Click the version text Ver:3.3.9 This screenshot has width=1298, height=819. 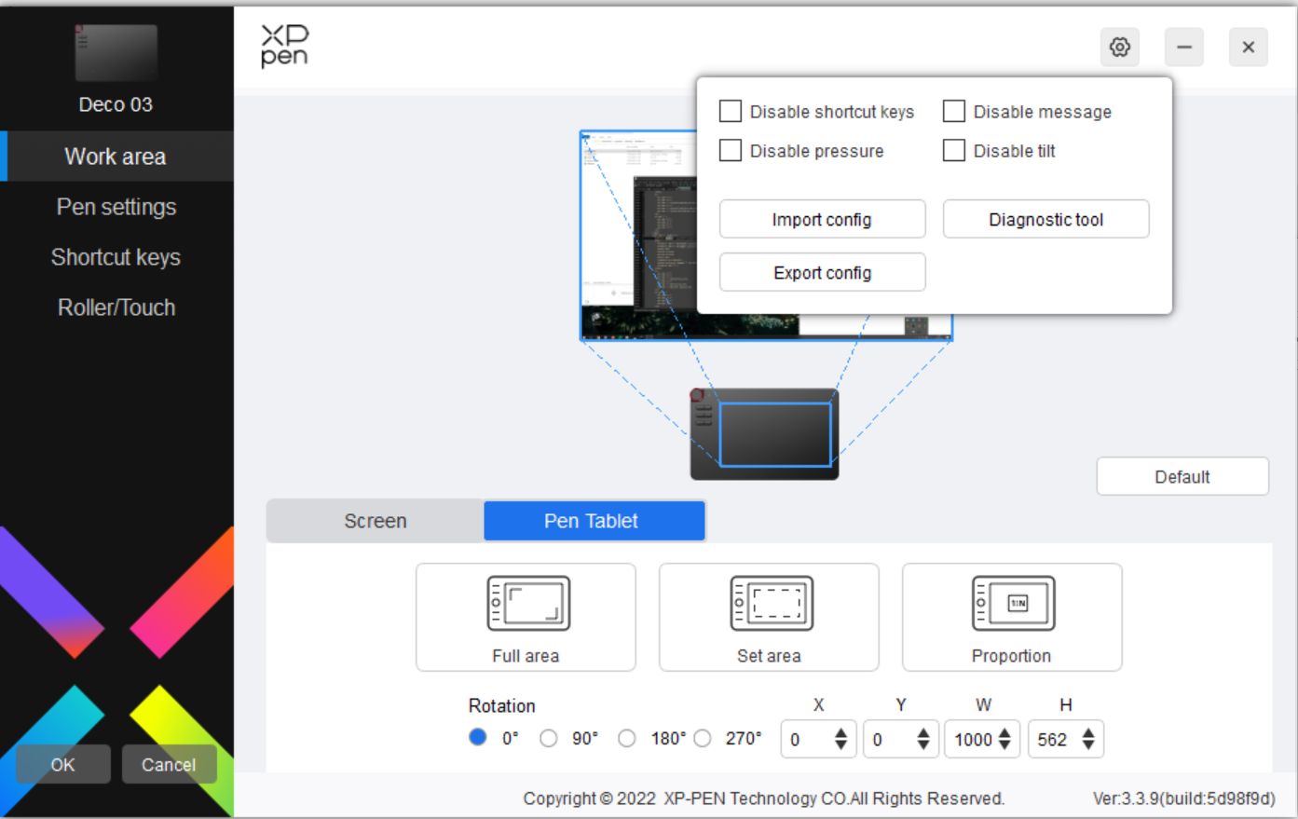click(x=1183, y=799)
